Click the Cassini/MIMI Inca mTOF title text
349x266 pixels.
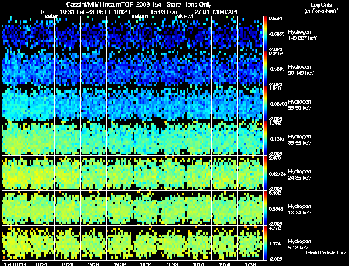[x=99, y=4]
